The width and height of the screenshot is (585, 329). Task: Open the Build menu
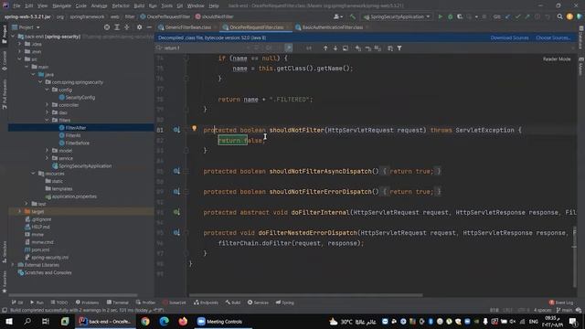(x=139, y=5)
